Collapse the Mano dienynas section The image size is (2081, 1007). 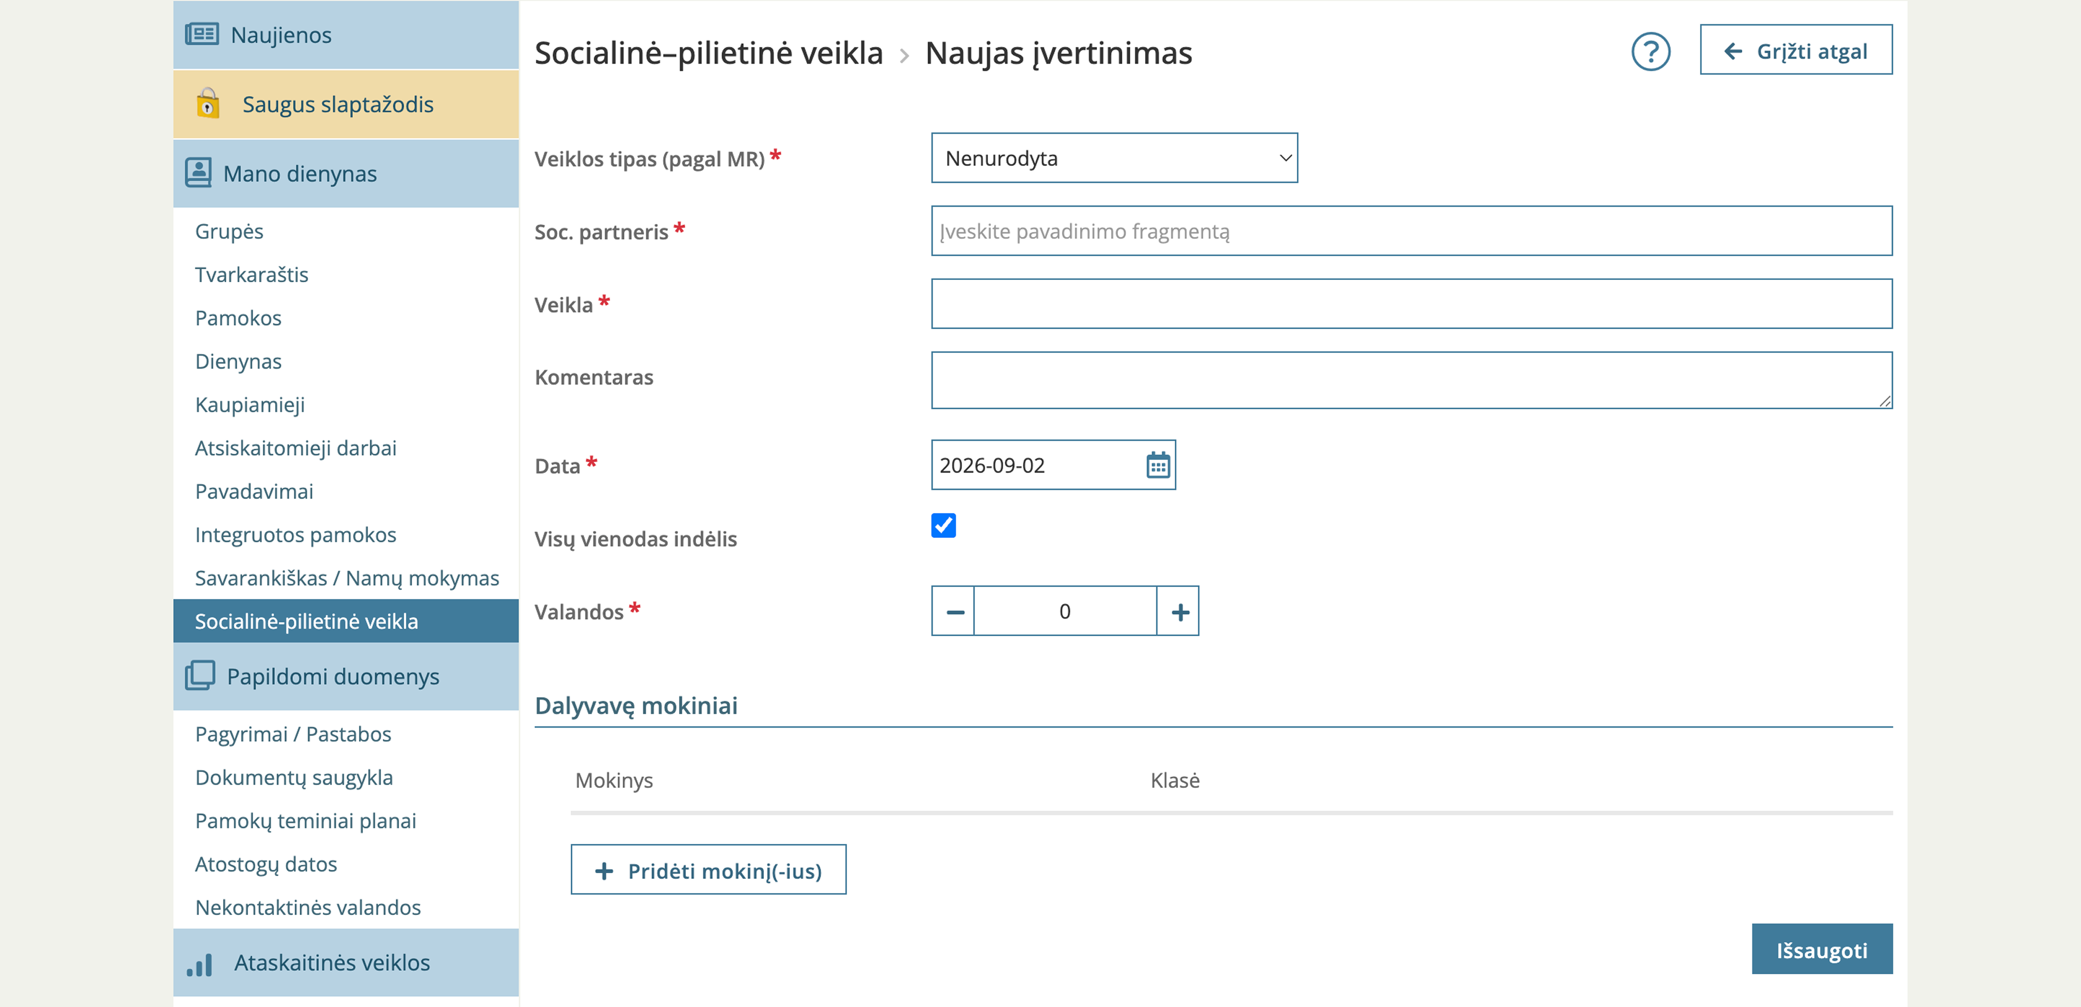coord(346,174)
